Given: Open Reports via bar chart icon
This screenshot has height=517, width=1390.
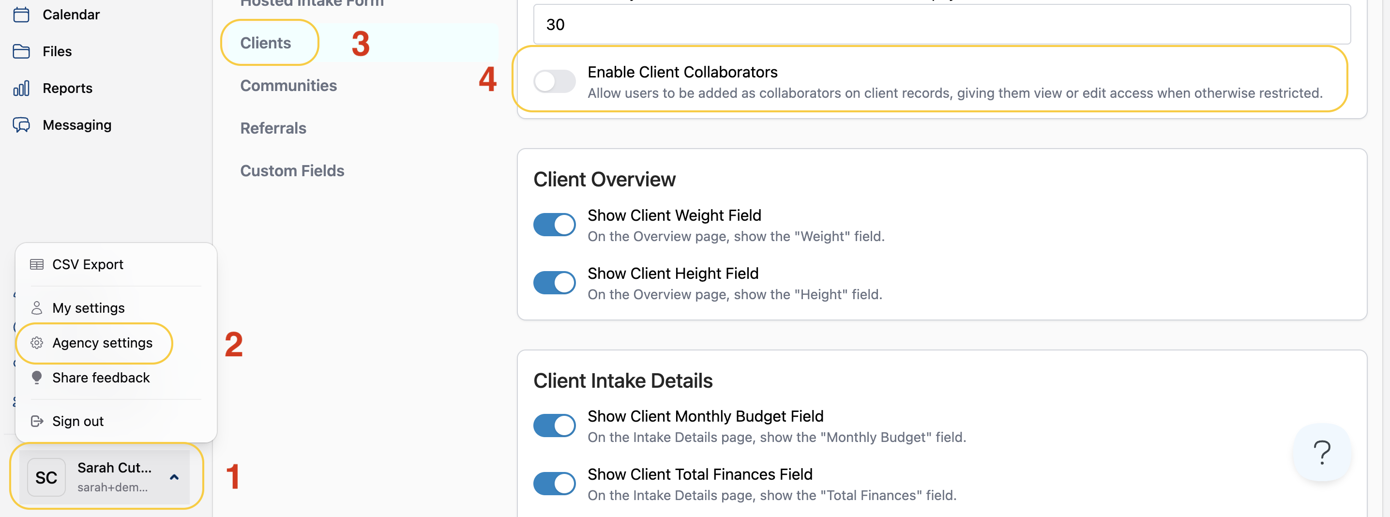Looking at the screenshot, I should point(21,88).
